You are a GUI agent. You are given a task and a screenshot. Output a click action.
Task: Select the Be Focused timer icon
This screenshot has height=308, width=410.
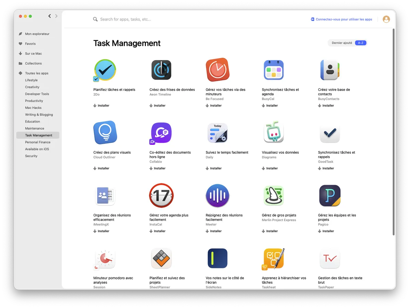(x=217, y=70)
